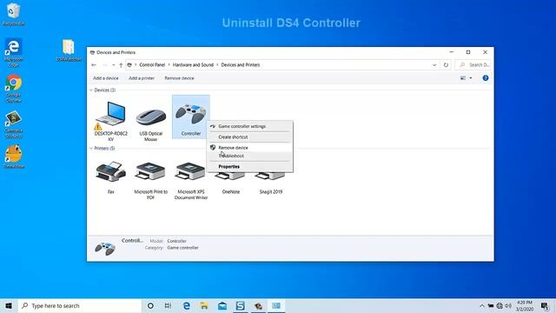Click Add a device toolbar button

click(x=106, y=78)
